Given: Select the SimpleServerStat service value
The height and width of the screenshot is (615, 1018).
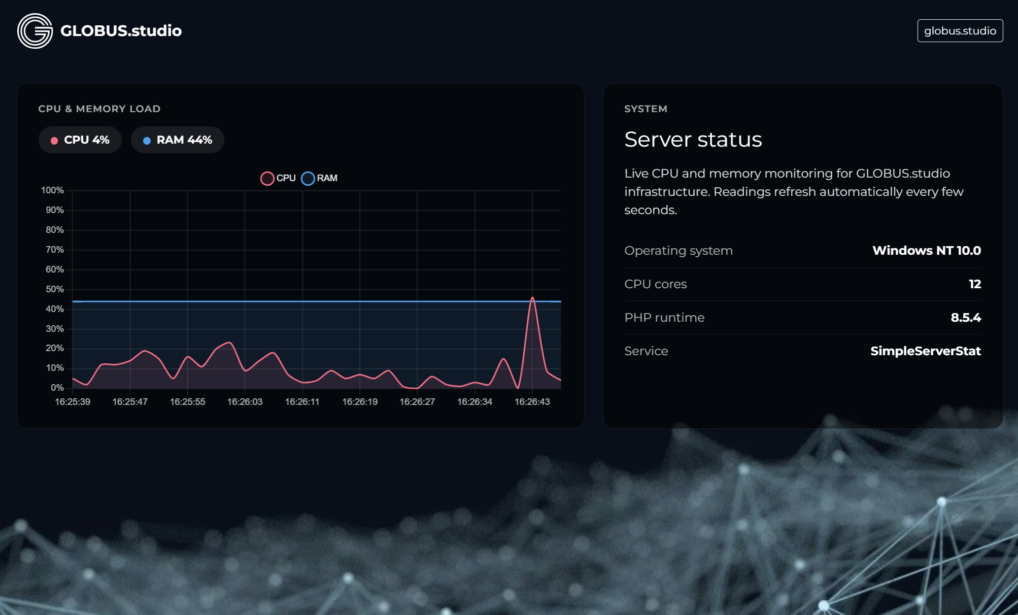Looking at the screenshot, I should [926, 351].
